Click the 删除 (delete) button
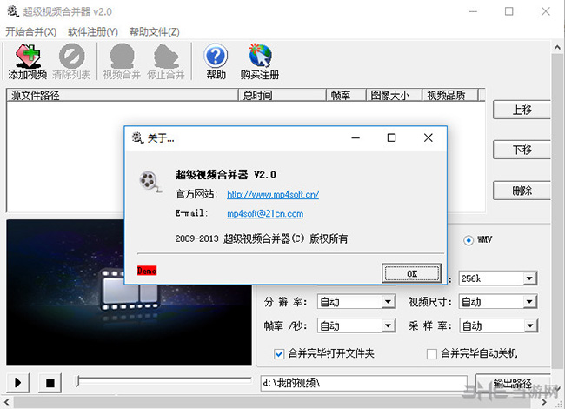The width and height of the screenshot is (565, 409). (522, 190)
